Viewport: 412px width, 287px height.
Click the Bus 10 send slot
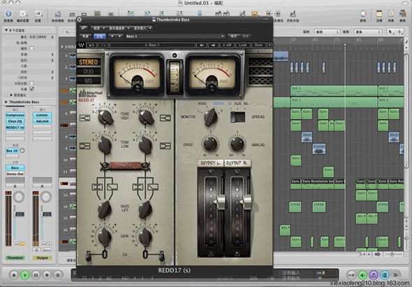pyautogui.click(x=12, y=151)
